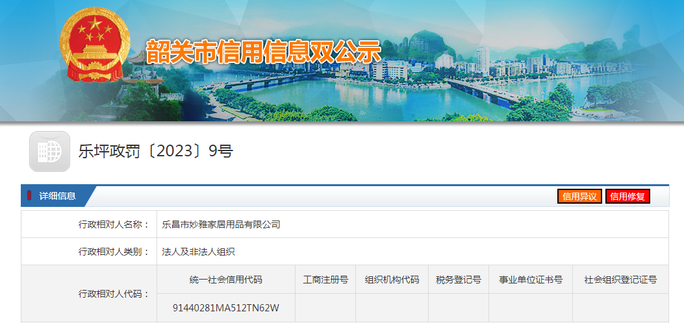684x323 pixels.
Task: Click the credit code 91440281MA512TN62W
Action: [x=226, y=308]
